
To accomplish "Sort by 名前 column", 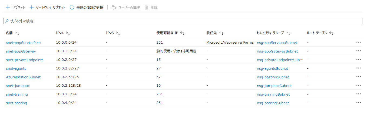I will [12, 33].
